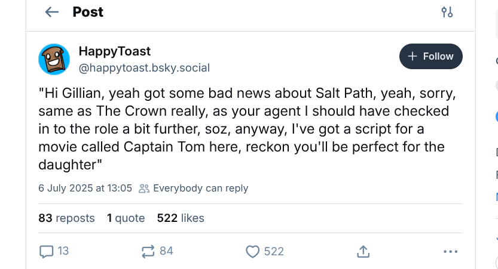498x269 pixels.
Task: Click the reply speech bubble icon
Action: 46,252
